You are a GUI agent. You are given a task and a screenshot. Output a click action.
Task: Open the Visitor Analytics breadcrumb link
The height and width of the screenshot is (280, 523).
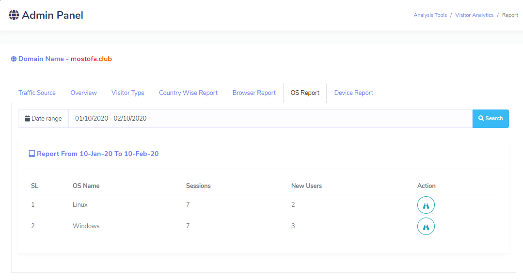point(474,16)
